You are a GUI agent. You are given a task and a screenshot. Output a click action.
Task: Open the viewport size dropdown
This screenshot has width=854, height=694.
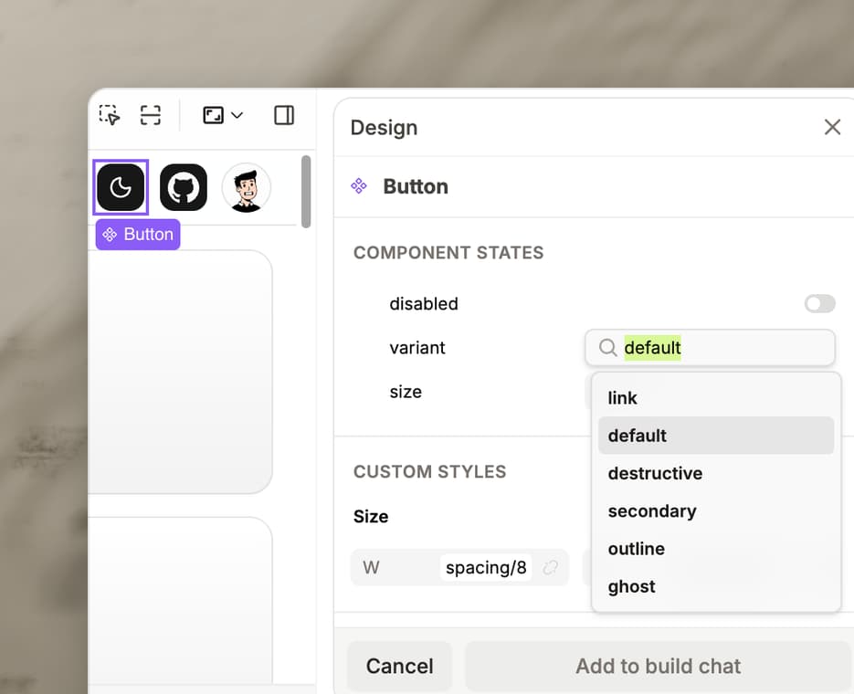(222, 115)
